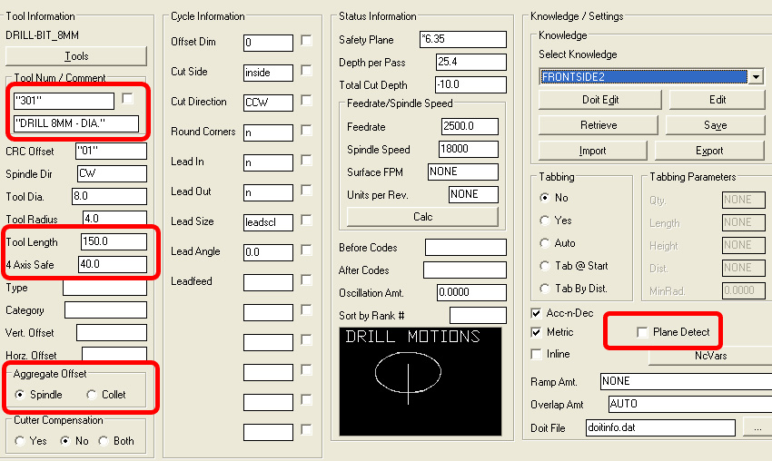
Task: Edit the Cut Direction field showing CCW
Action: click(268, 103)
